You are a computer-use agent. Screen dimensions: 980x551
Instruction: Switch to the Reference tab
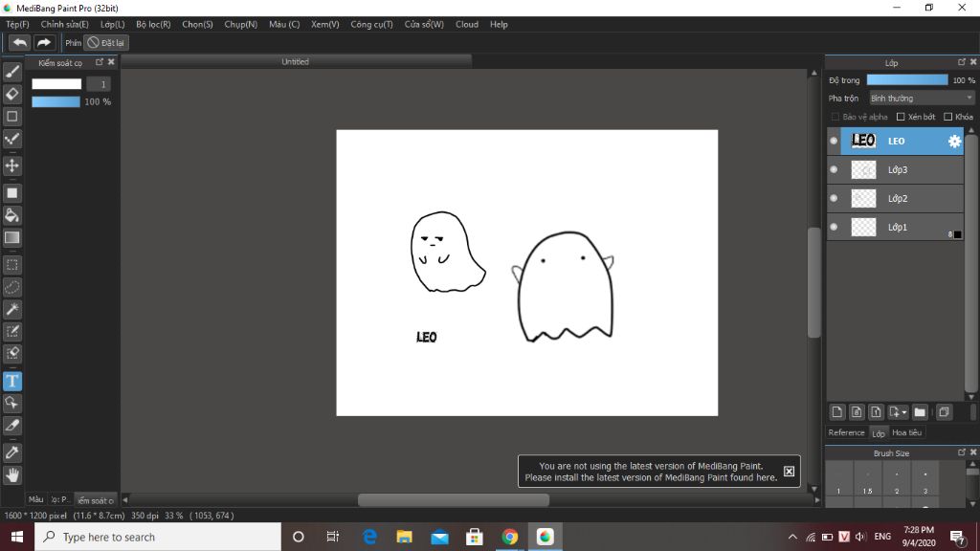tap(846, 432)
